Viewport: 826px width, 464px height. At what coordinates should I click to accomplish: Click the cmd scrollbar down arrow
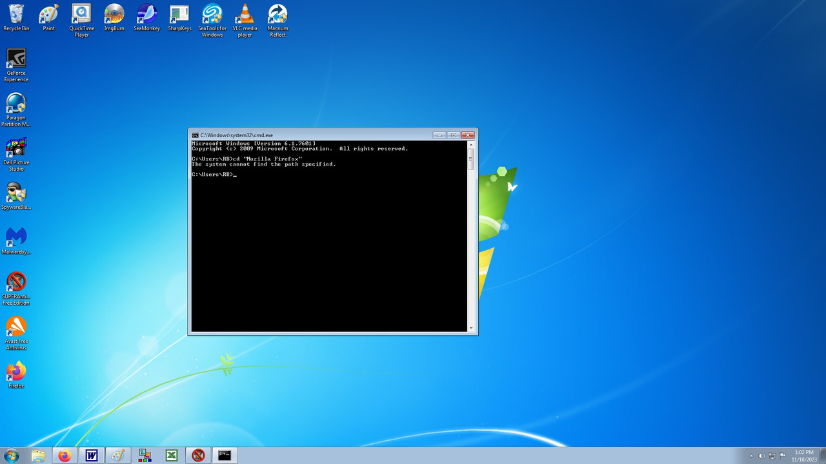(471, 328)
